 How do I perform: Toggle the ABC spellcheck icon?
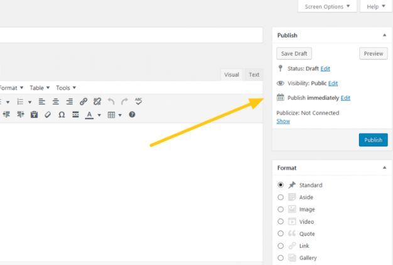pyautogui.click(x=138, y=101)
